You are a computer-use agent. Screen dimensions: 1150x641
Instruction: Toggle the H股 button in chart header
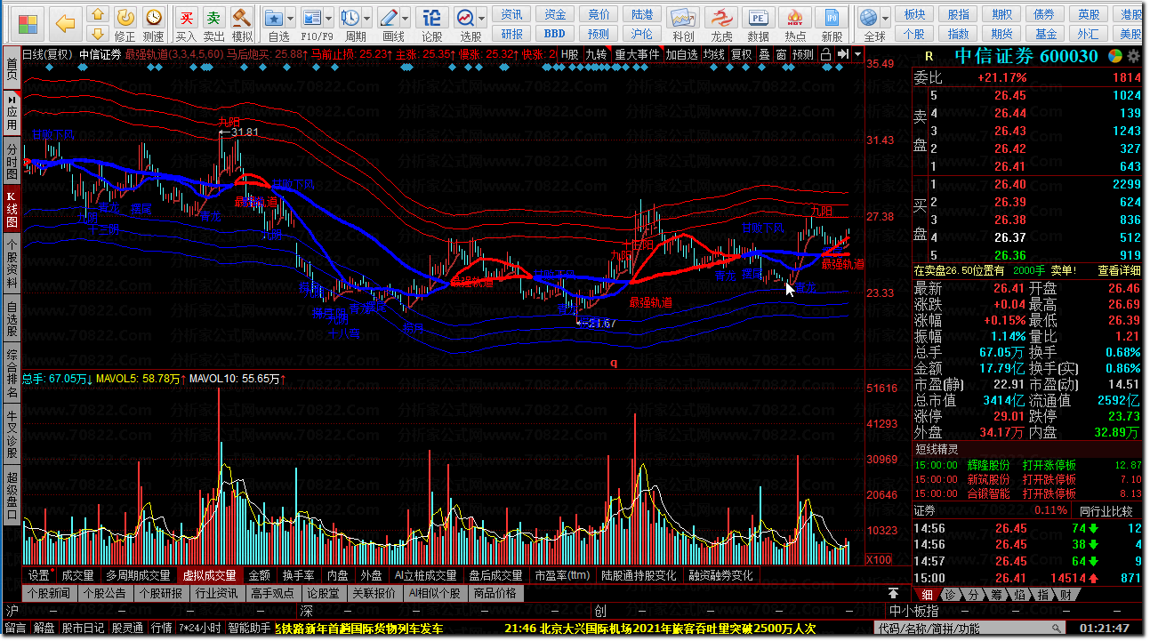coord(569,53)
